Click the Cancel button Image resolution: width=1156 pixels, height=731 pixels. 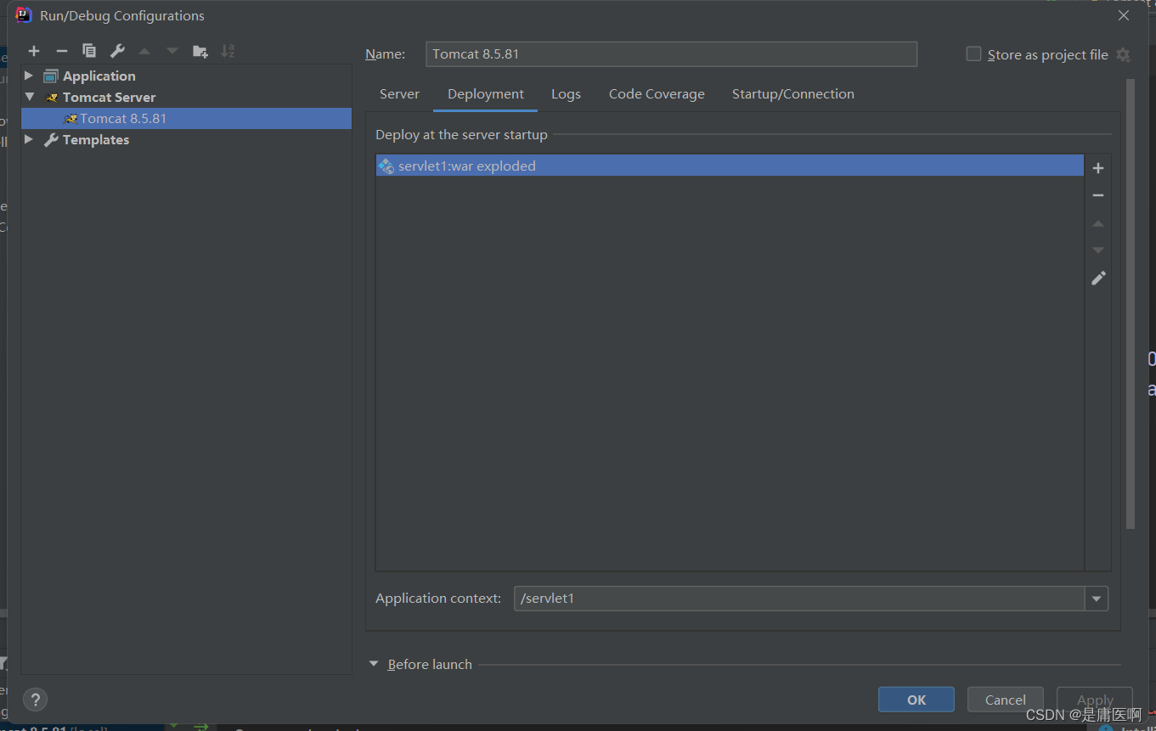pyautogui.click(x=1006, y=700)
